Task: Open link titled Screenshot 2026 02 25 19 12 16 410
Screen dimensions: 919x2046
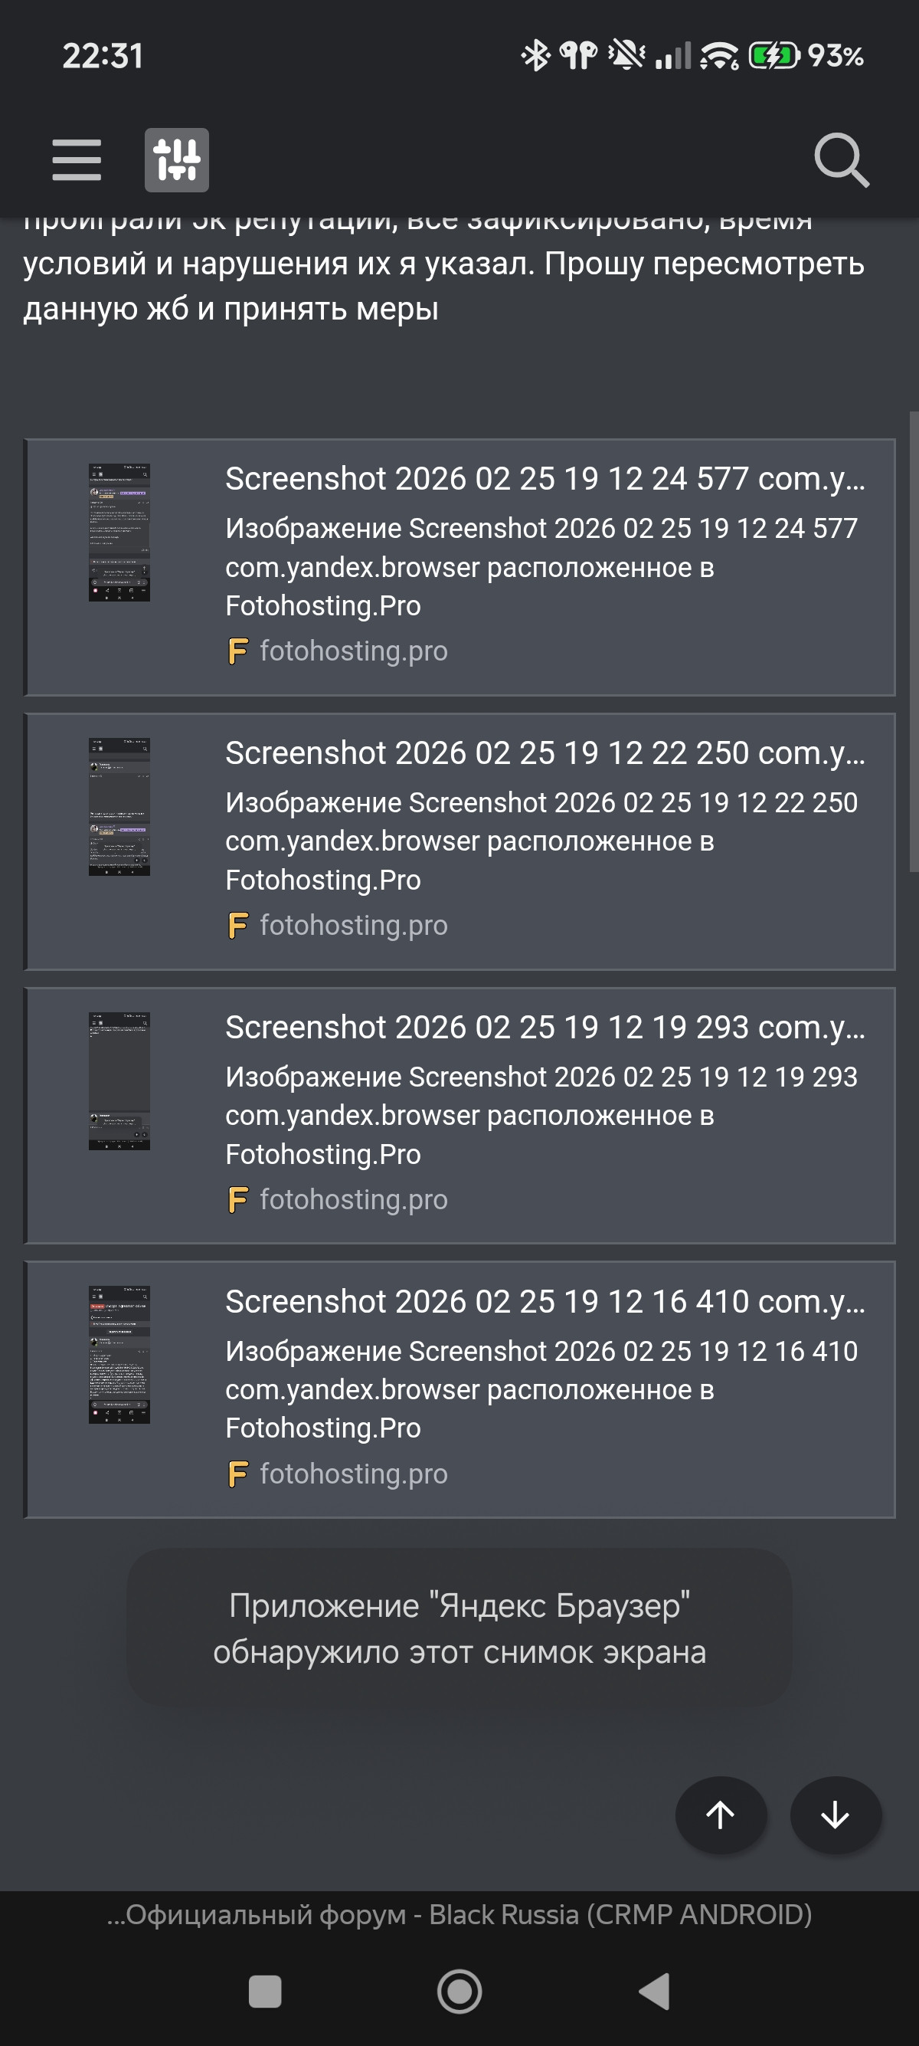Action: click(x=545, y=1301)
